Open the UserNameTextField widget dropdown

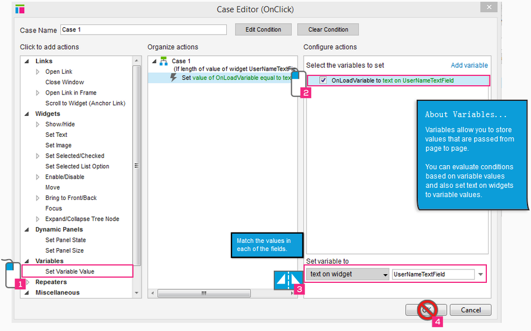point(480,274)
